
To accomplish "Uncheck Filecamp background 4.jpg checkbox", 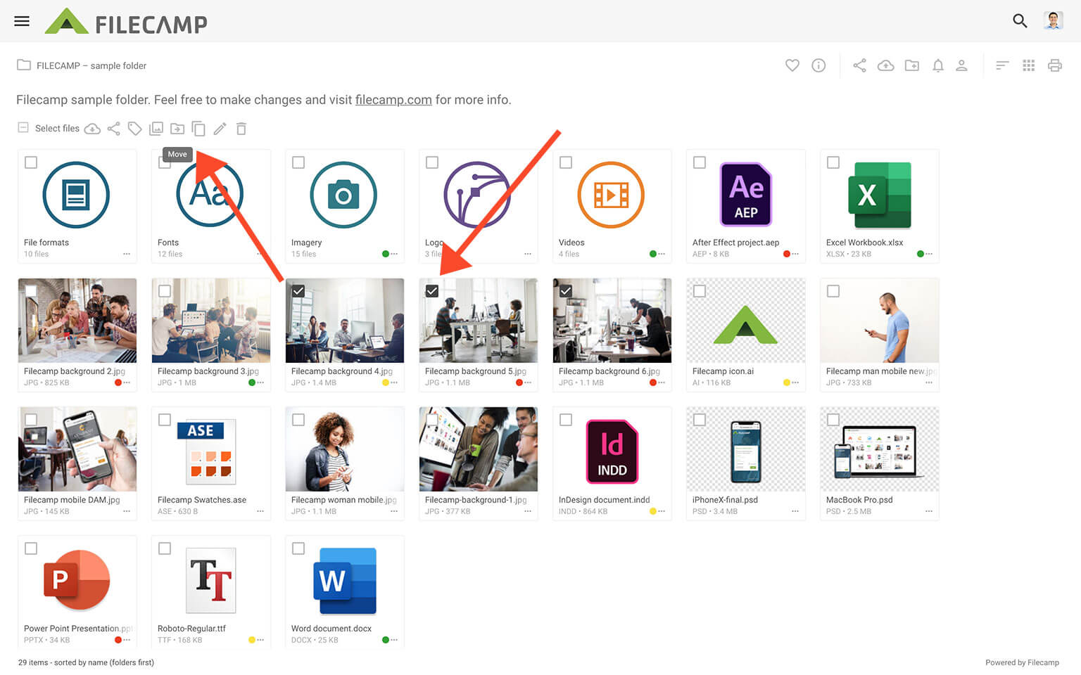I will tap(298, 291).
